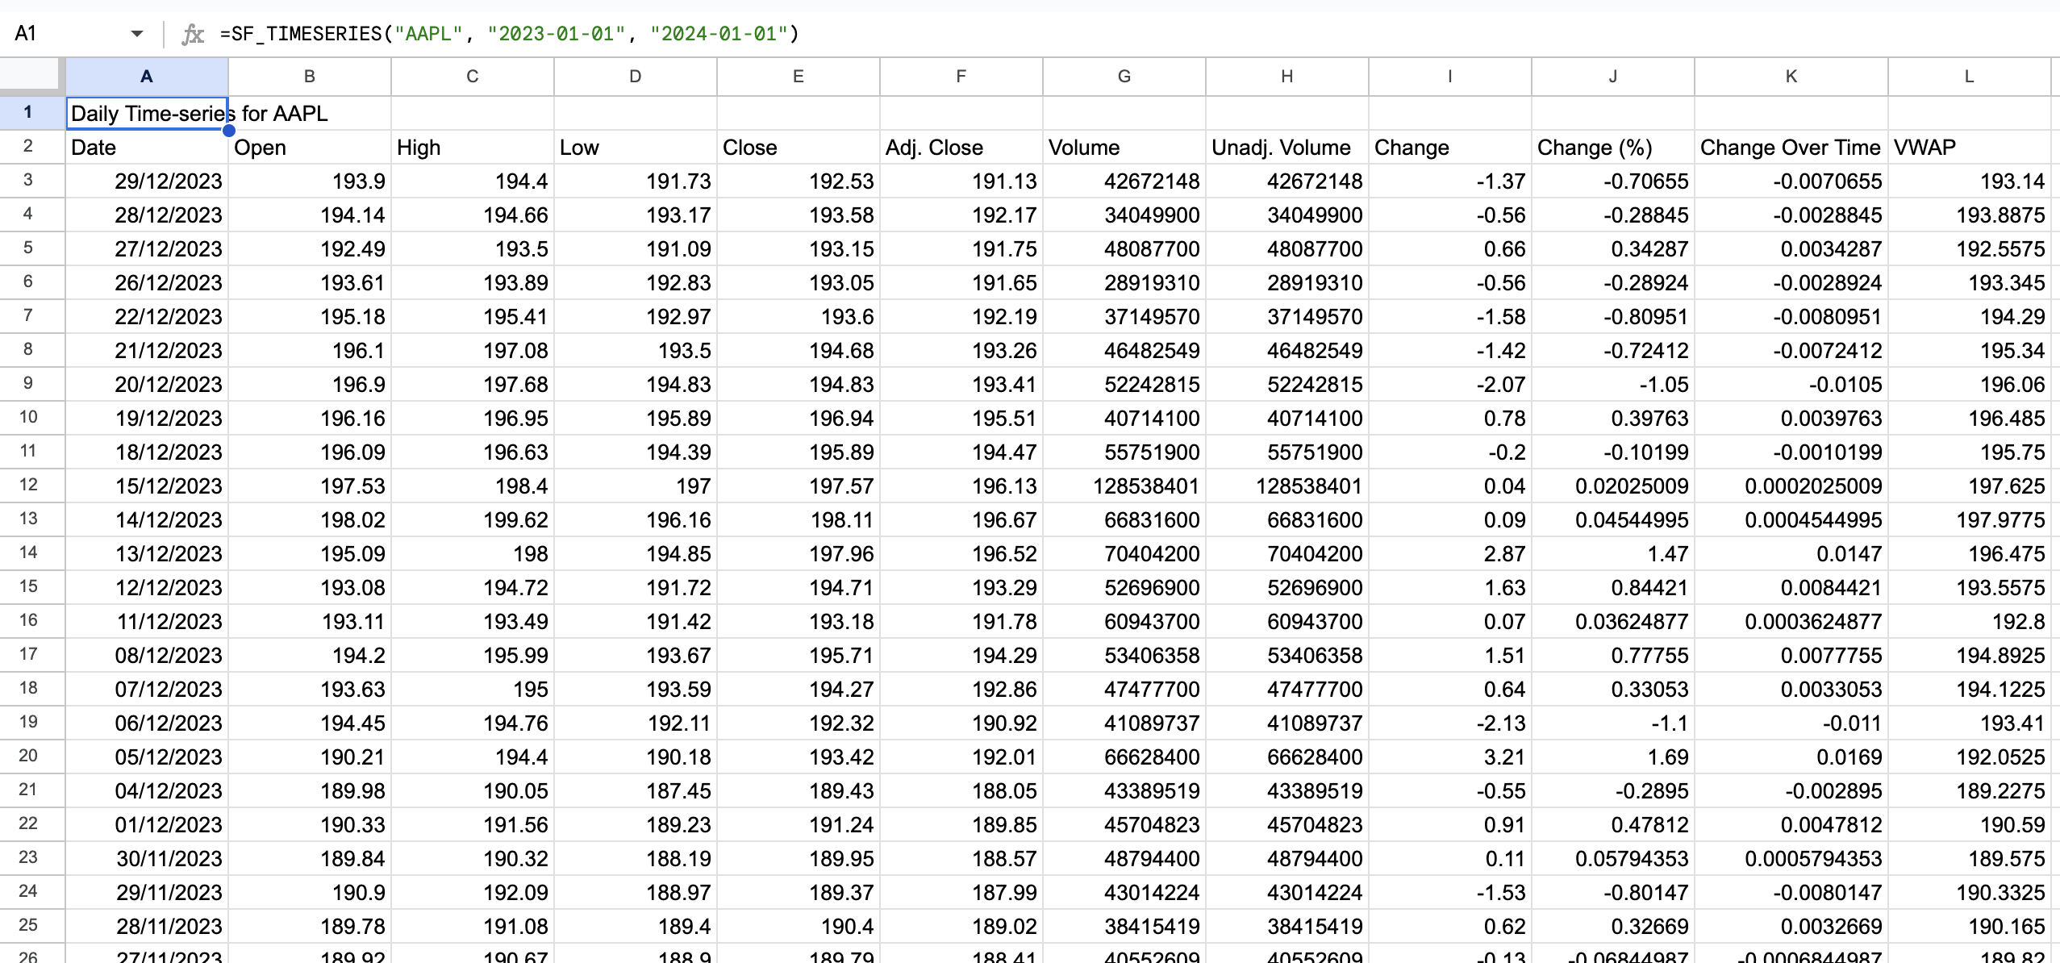
Task: Click the fx insert function icon
Action: coord(194,33)
